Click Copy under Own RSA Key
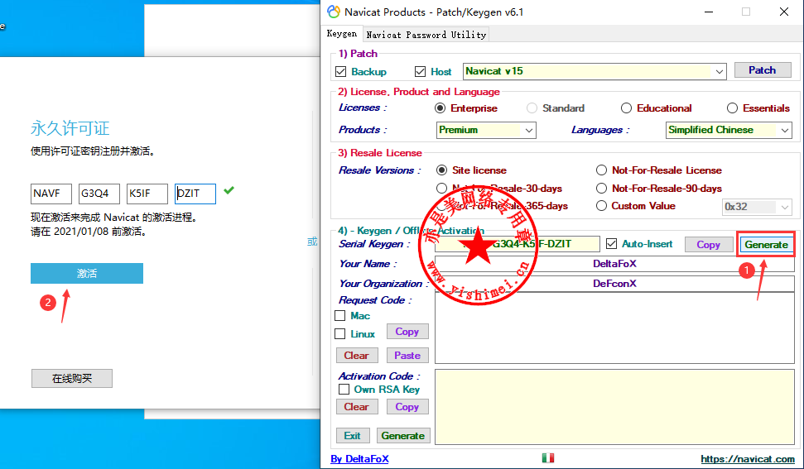Image resolution: width=804 pixels, height=469 pixels. (407, 406)
